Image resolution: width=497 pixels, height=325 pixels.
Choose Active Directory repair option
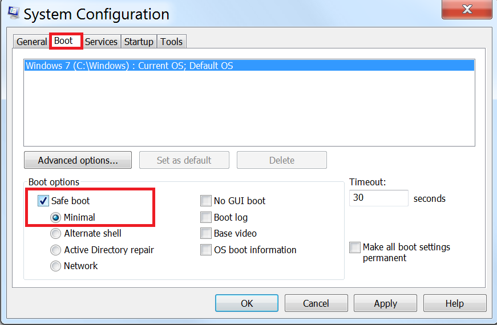point(55,250)
